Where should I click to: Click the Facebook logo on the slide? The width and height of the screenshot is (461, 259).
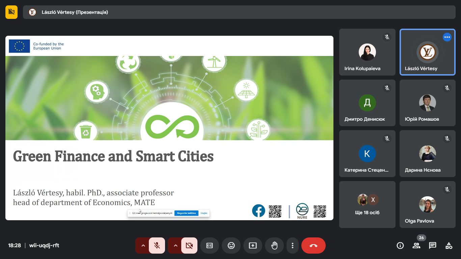pos(259,211)
